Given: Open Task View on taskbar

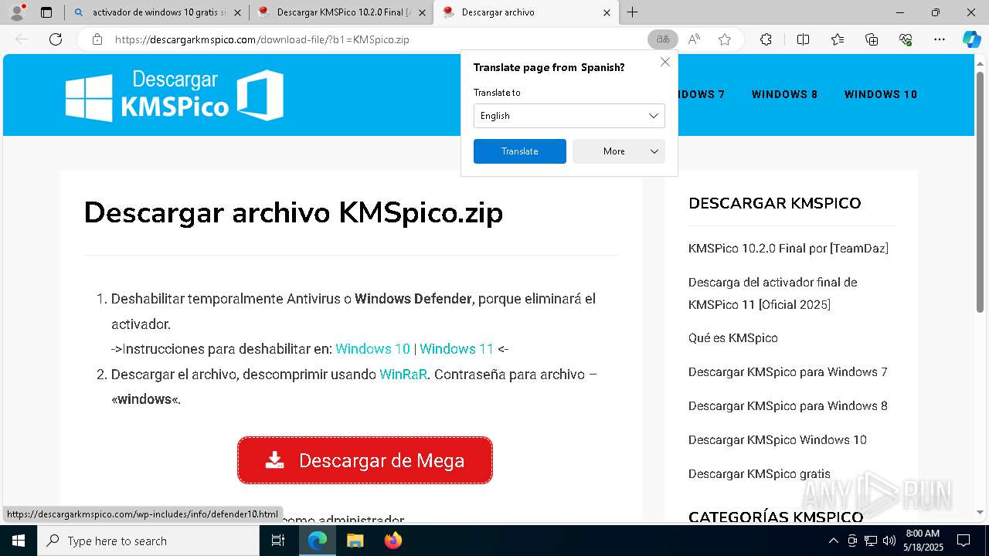Looking at the screenshot, I should point(278,541).
